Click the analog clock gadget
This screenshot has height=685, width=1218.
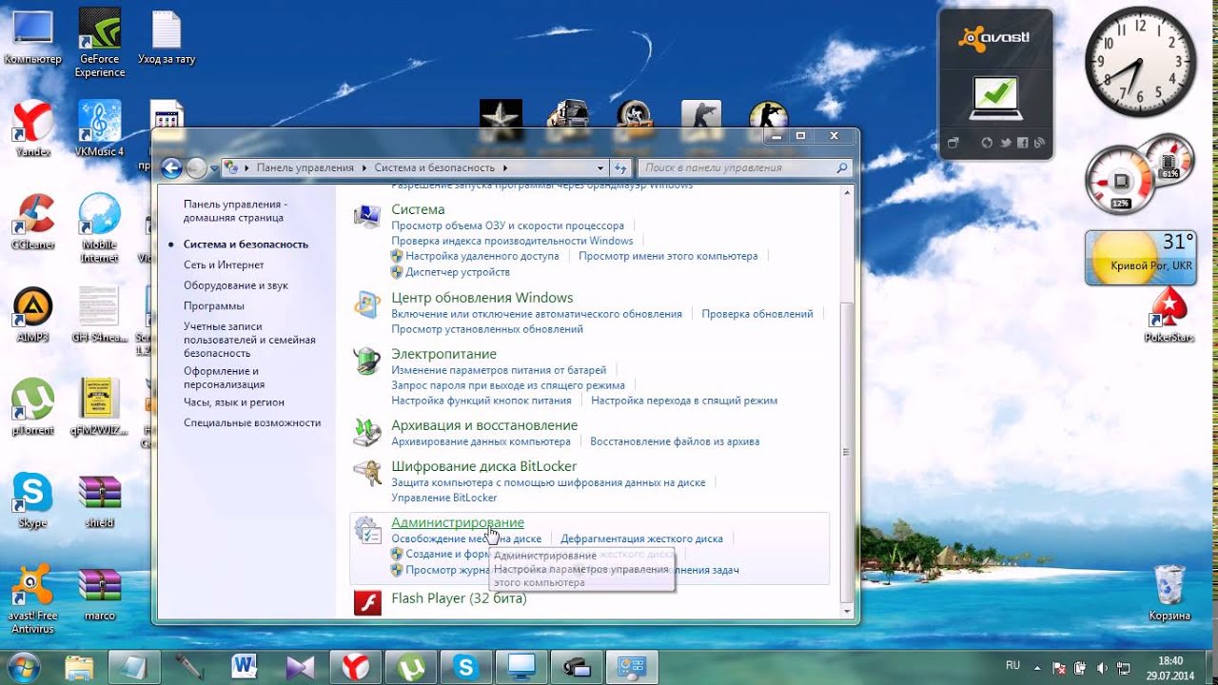click(x=1139, y=62)
